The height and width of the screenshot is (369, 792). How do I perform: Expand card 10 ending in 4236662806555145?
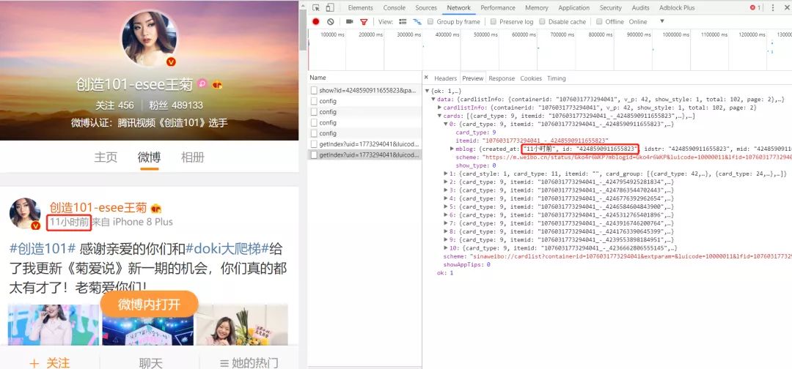coord(446,247)
